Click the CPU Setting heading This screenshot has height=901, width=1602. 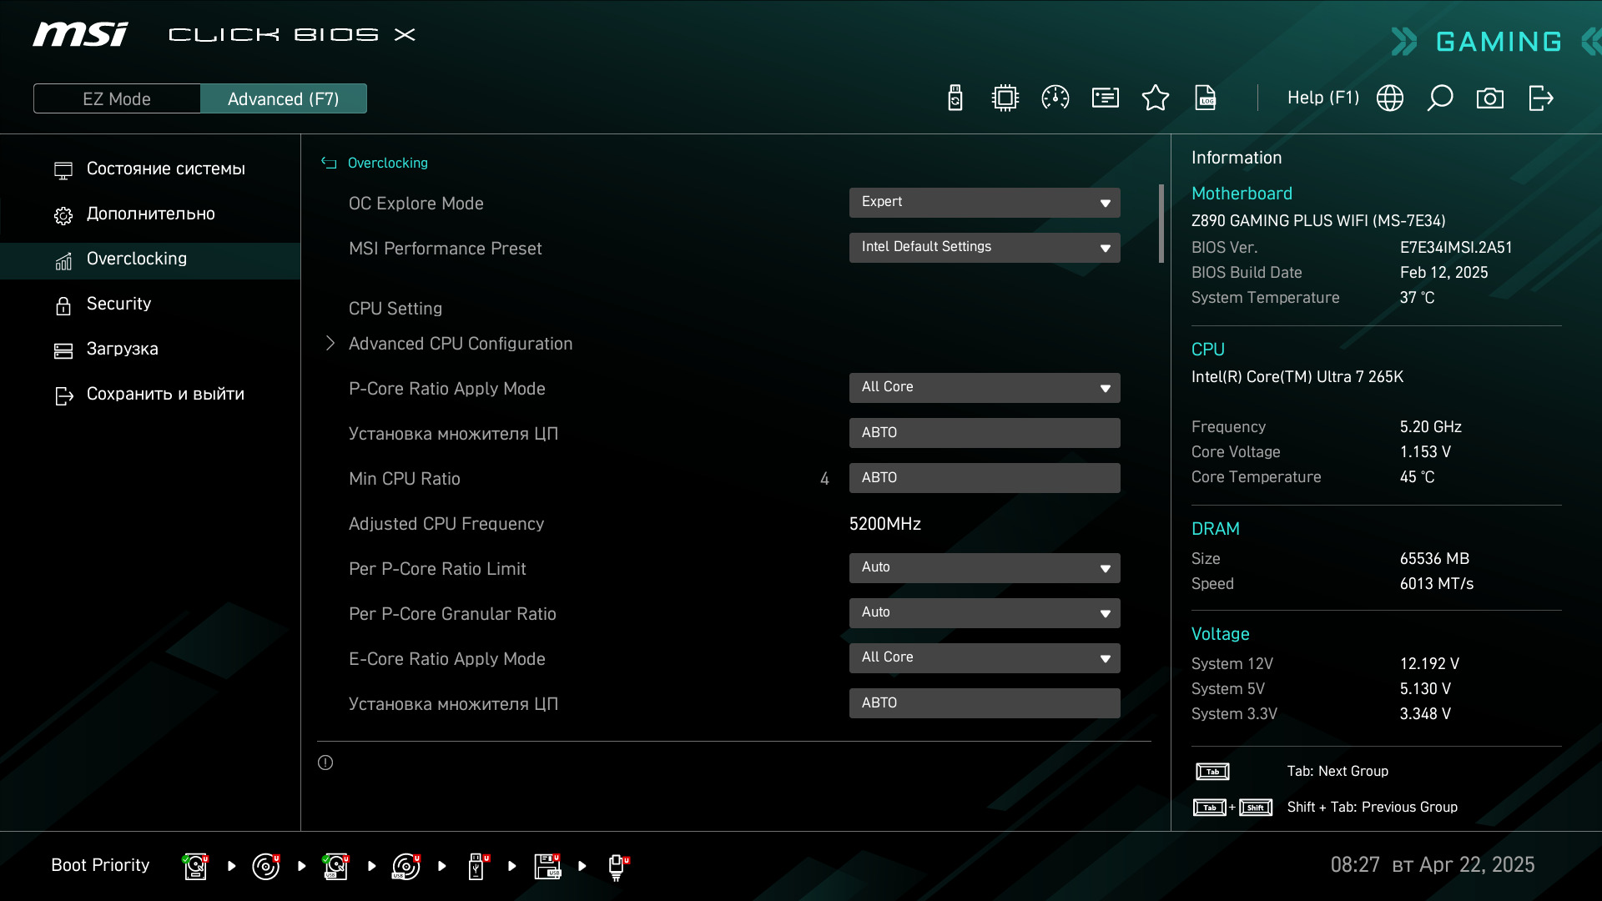point(395,309)
